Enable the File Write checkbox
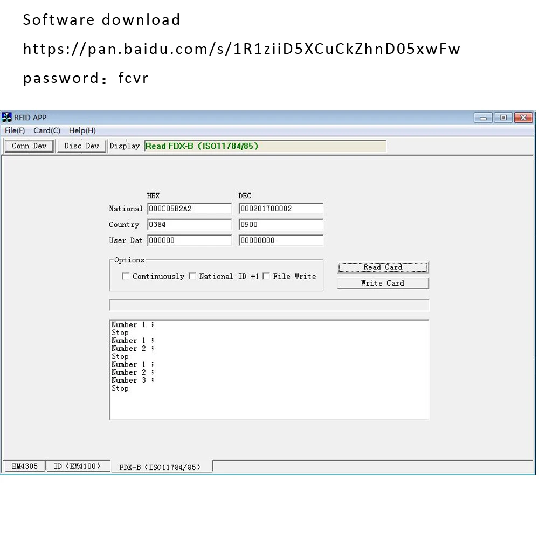 click(266, 276)
